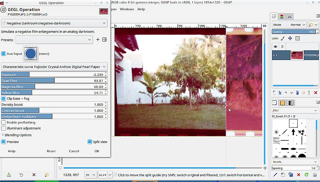The image size is (320, 182).
Task: Lock position and size move icon
Action: pos(290,38)
